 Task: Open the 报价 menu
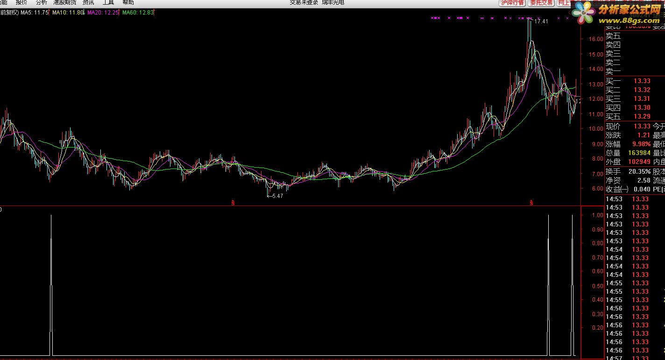pyautogui.click(x=21, y=2)
